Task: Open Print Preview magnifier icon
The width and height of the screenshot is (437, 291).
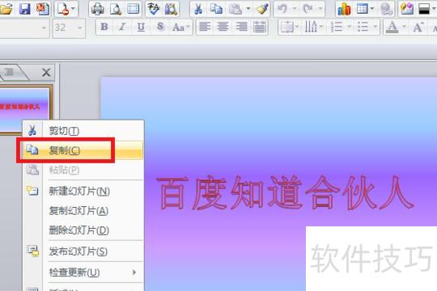Action: (116, 9)
